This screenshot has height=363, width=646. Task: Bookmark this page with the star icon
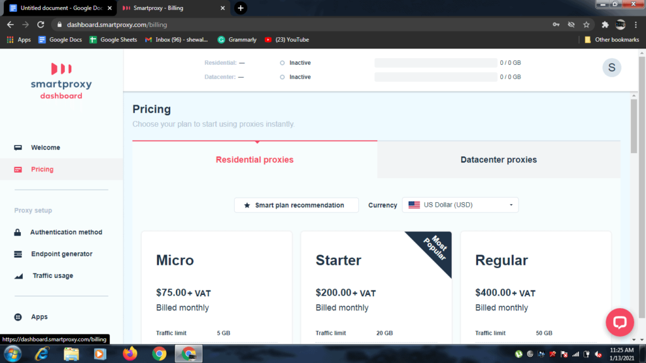(x=586, y=25)
